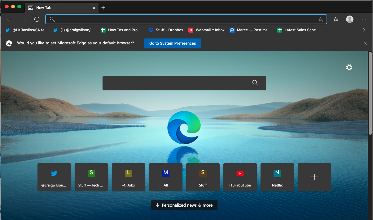Open the YouTube quick link tile
The width and height of the screenshot is (373, 220).
(x=240, y=177)
